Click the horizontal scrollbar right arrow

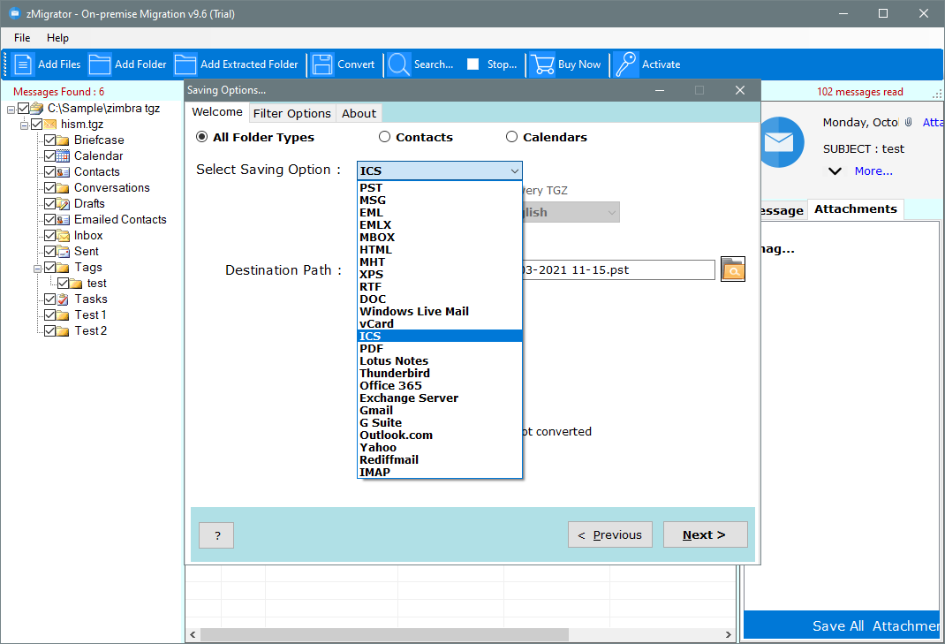(x=728, y=634)
